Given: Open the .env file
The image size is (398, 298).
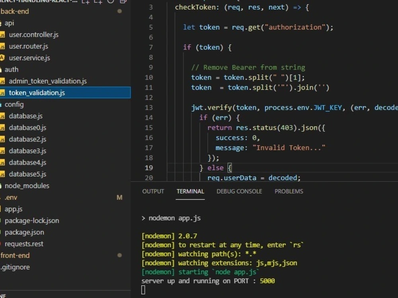Looking at the screenshot, I should click(x=11, y=197).
